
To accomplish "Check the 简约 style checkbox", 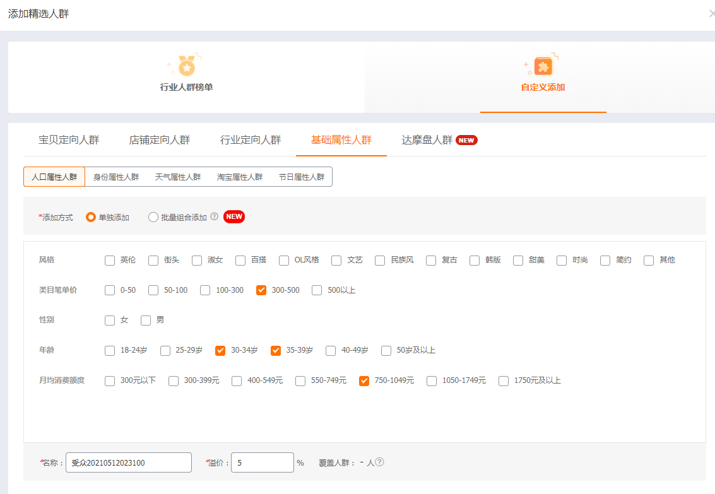I will pyautogui.click(x=605, y=260).
